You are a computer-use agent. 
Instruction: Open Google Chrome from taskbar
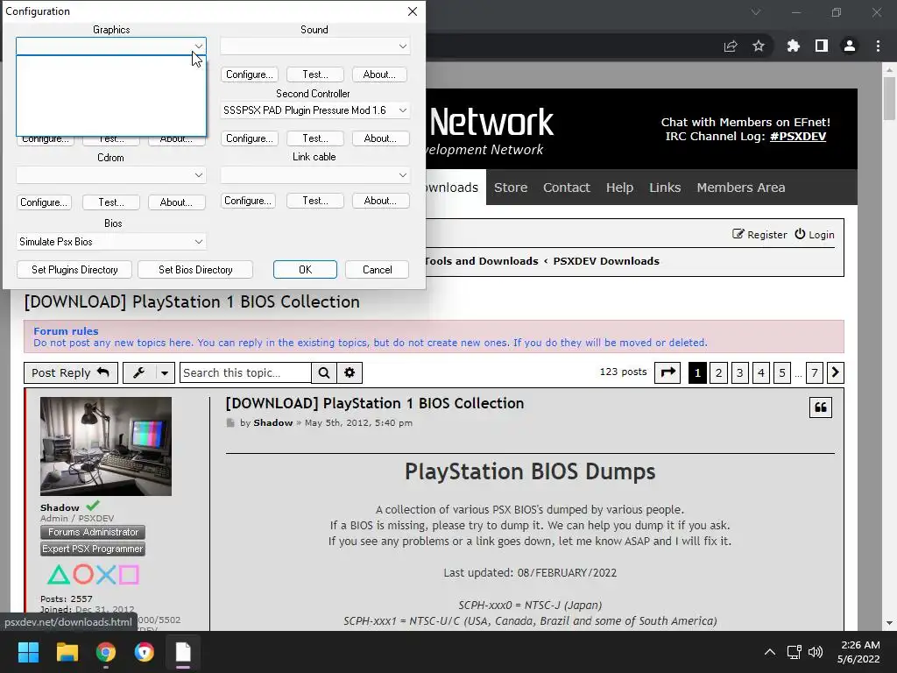click(106, 652)
